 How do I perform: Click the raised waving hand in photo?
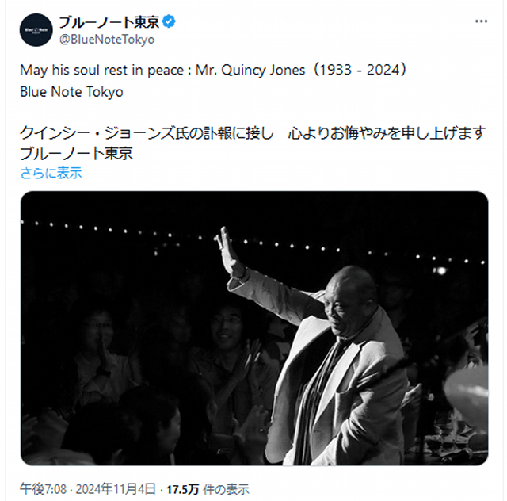(x=229, y=250)
